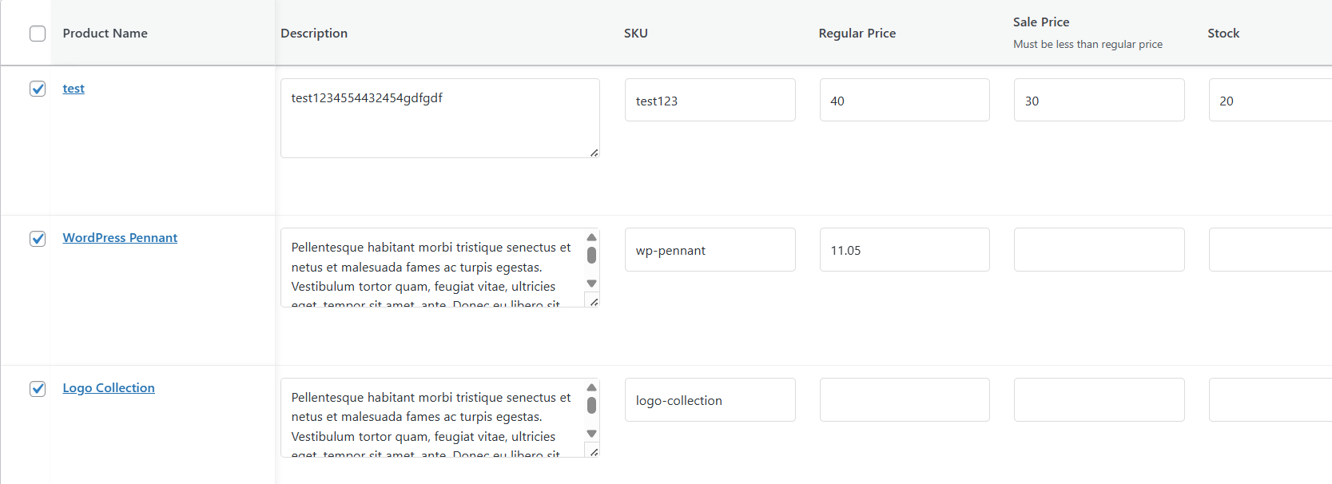The width and height of the screenshot is (1332, 484).
Task: Click the regular price field showing 40
Action: click(905, 101)
